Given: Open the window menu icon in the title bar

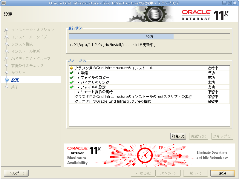Looking at the screenshot, I should pos(4,3).
